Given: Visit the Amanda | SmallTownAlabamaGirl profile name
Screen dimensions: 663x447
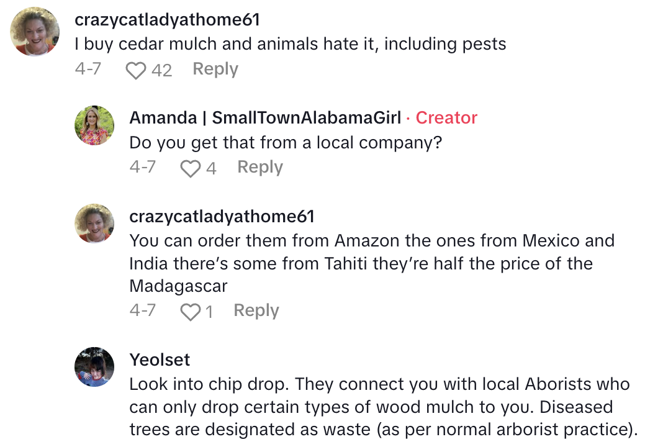Looking at the screenshot, I should [x=264, y=118].
